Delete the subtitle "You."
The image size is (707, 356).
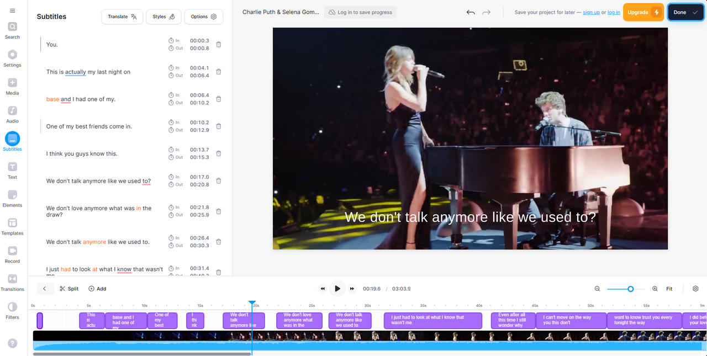pos(219,44)
